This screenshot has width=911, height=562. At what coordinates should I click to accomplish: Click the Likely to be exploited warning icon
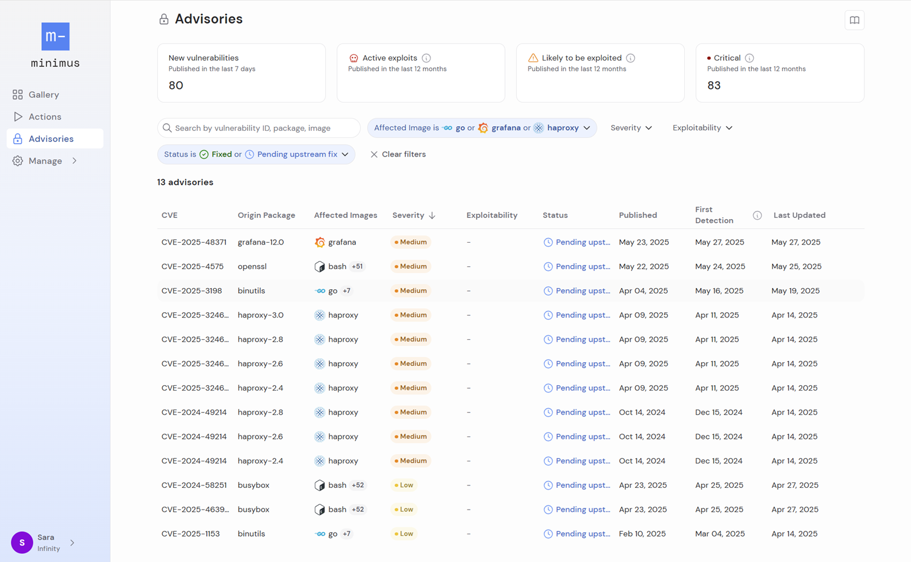pyautogui.click(x=533, y=58)
